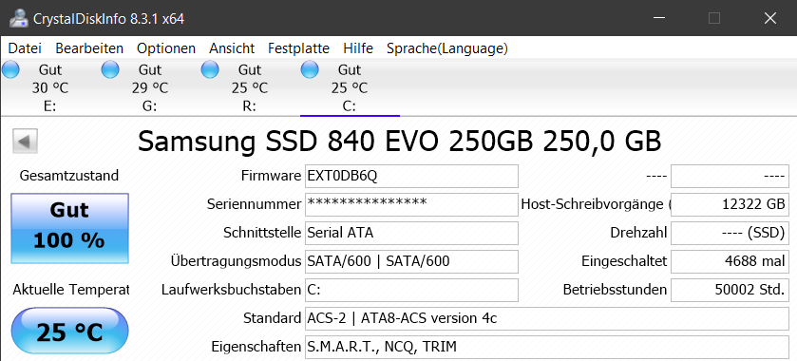The width and height of the screenshot is (797, 361).
Task: Go to previous disk with left arrow
Action: pyautogui.click(x=25, y=142)
